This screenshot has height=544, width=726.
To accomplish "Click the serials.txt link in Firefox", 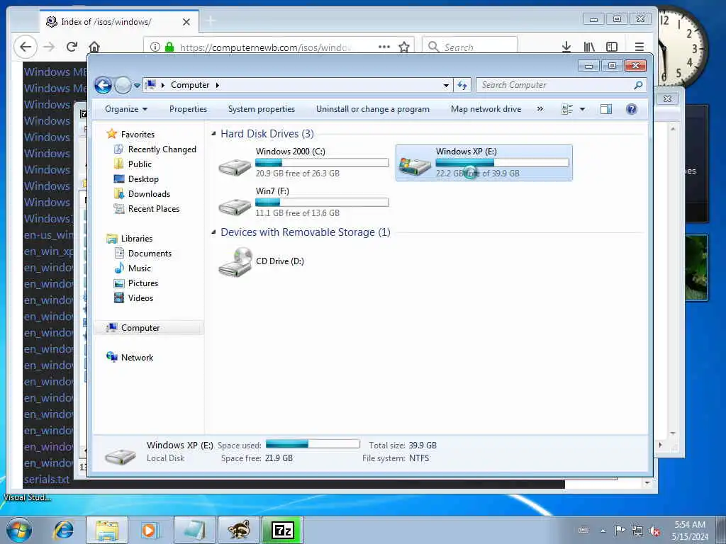I will click(x=47, y=480).
